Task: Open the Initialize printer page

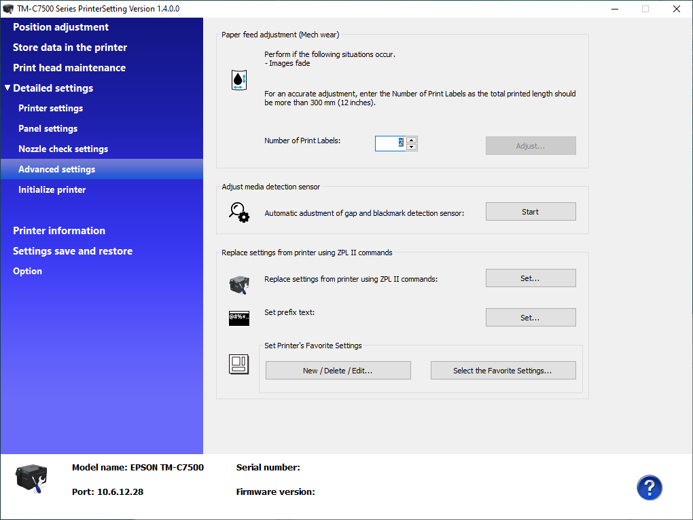Action: pyautogui.click(x=52, y=190)
